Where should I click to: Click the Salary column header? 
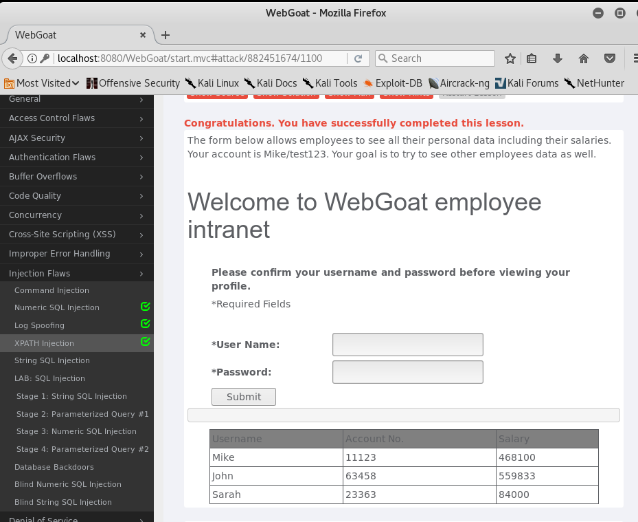[547, 439]
